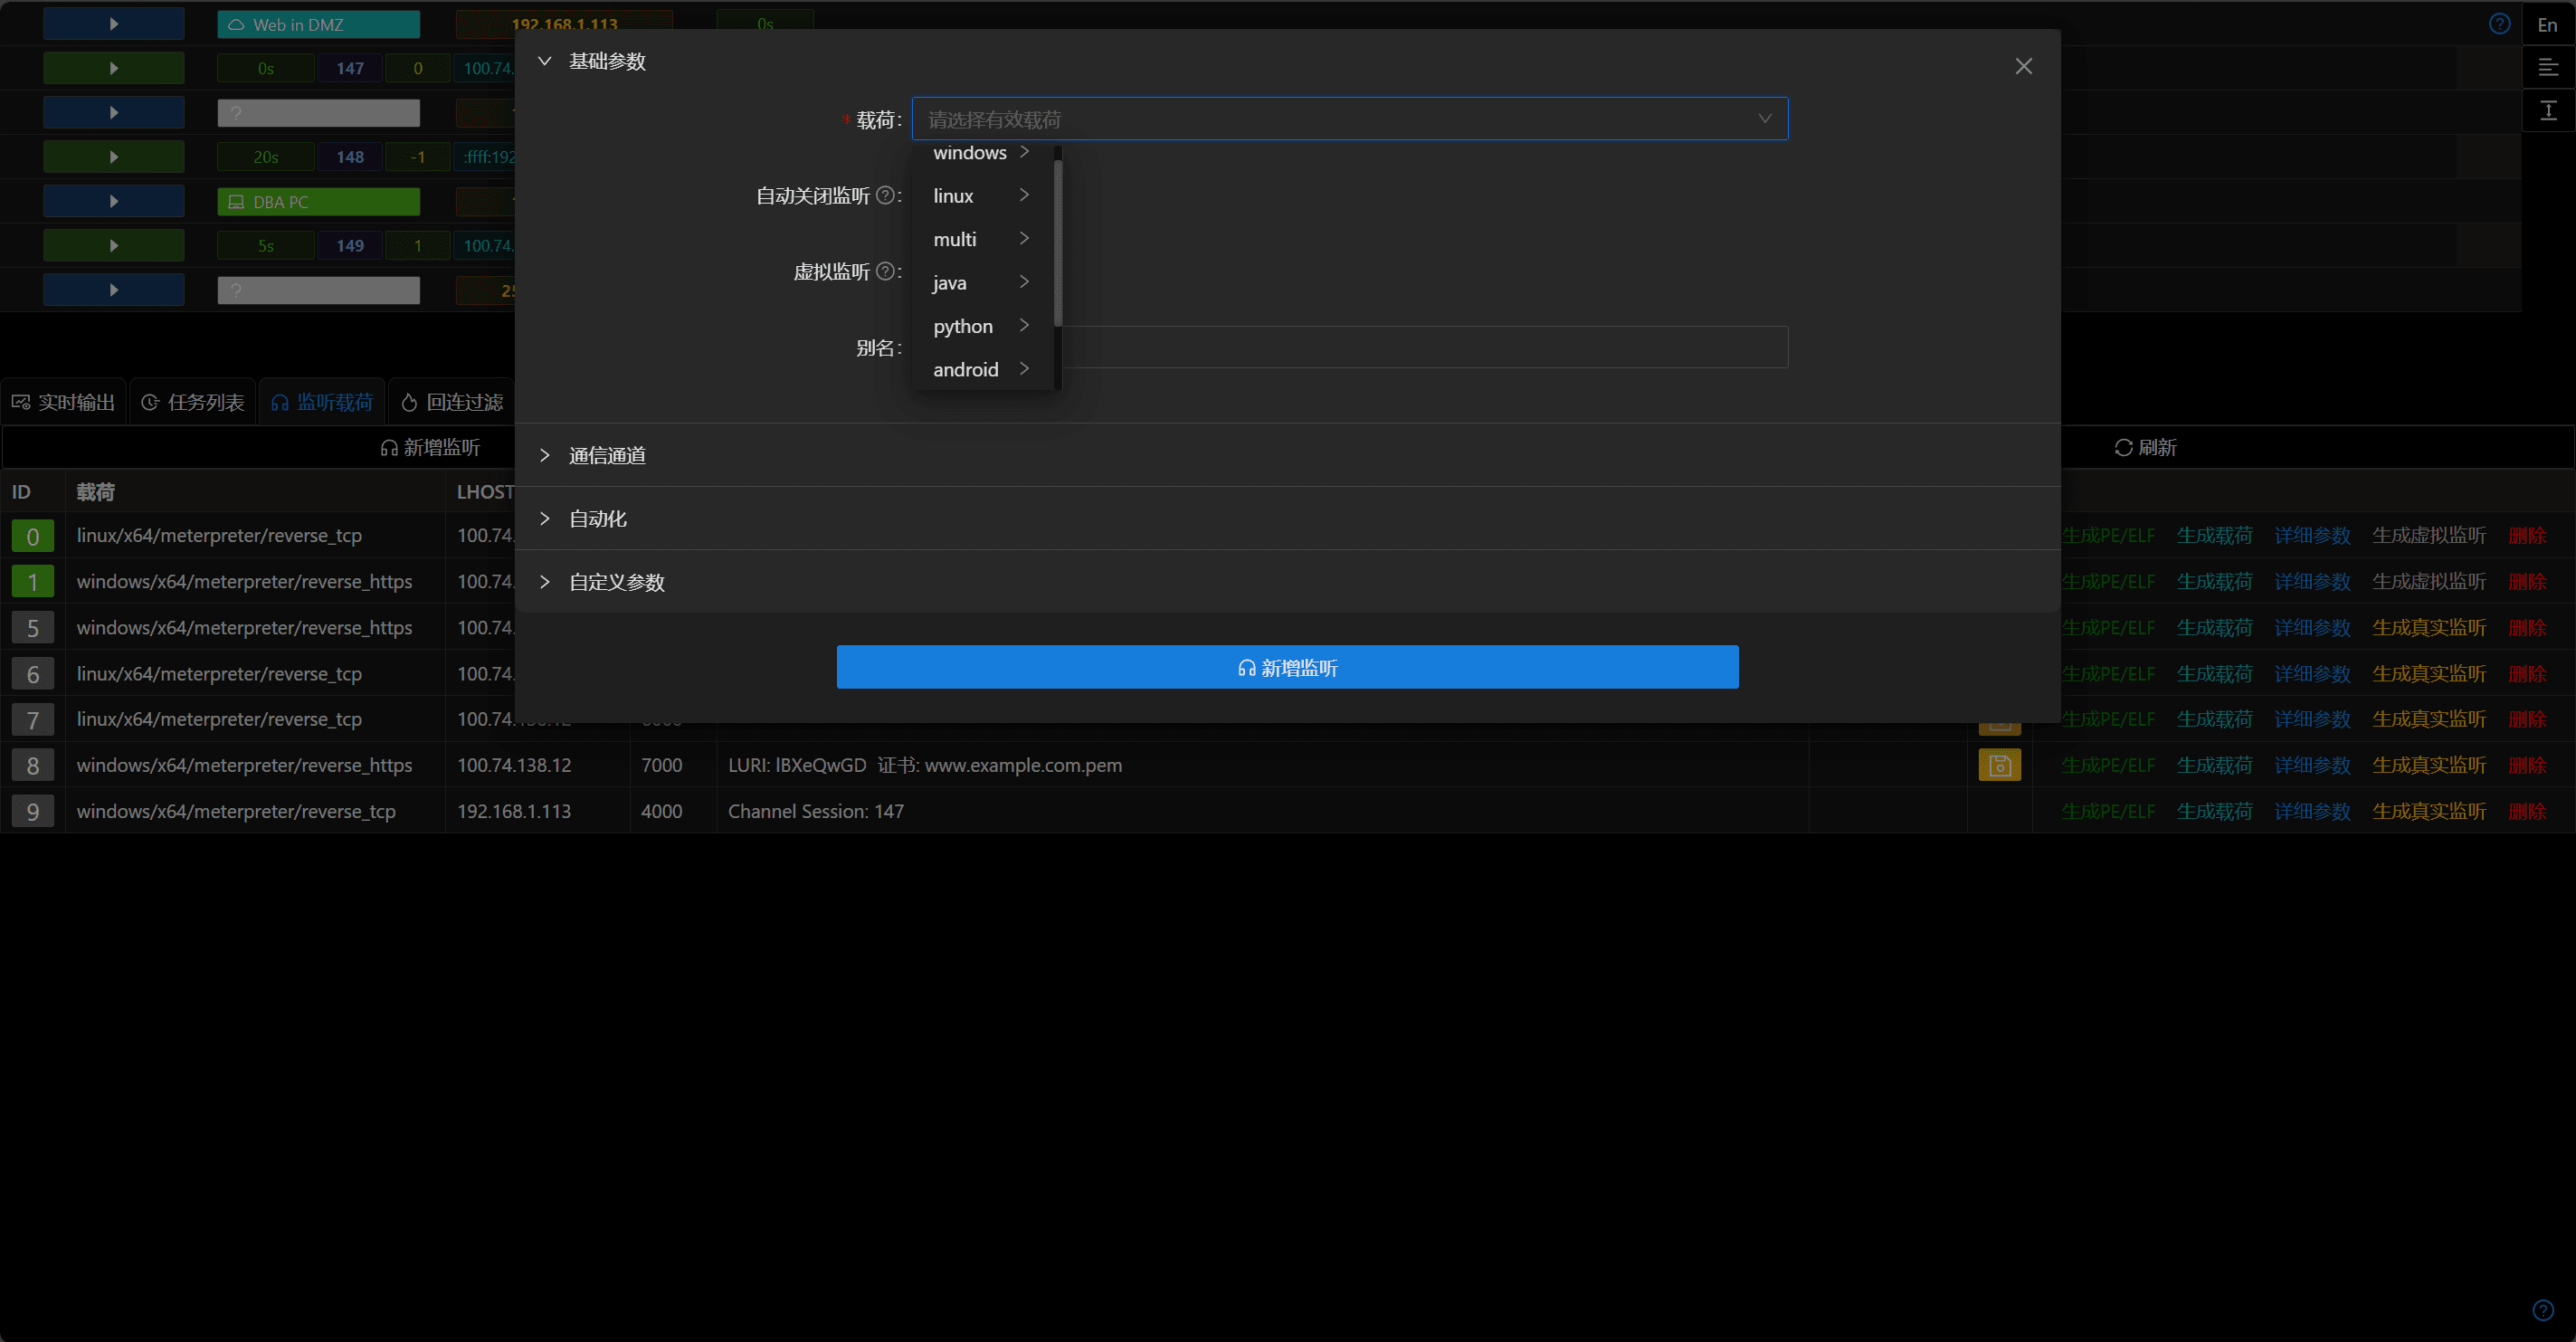Open the 载荷 payload dropdown field
Viewport: 2576px width, 1342px height.
tap(1349, 119)
